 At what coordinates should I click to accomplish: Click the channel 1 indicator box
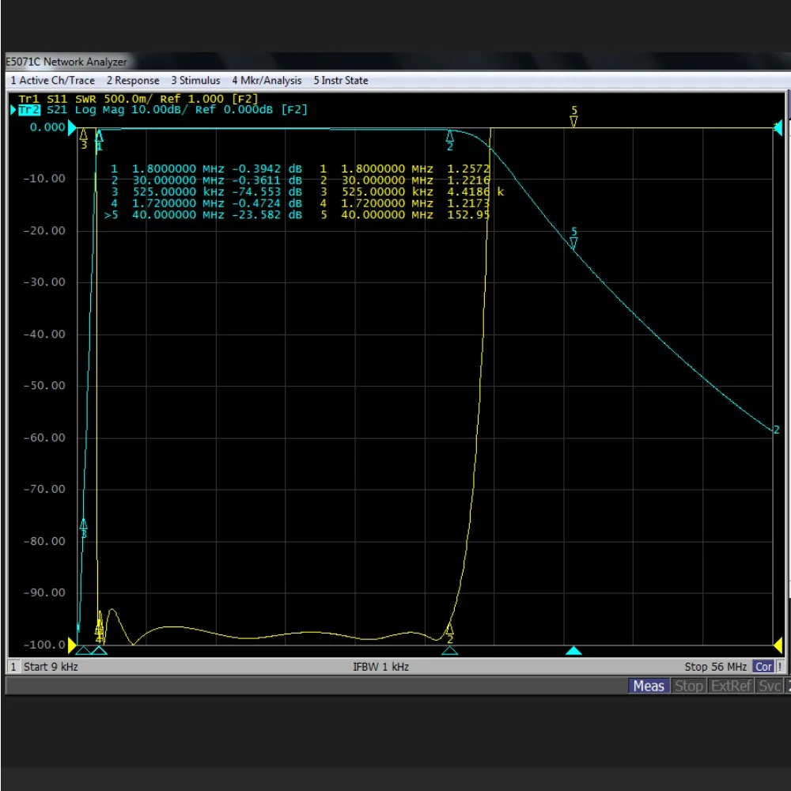(x=13, y=667)
